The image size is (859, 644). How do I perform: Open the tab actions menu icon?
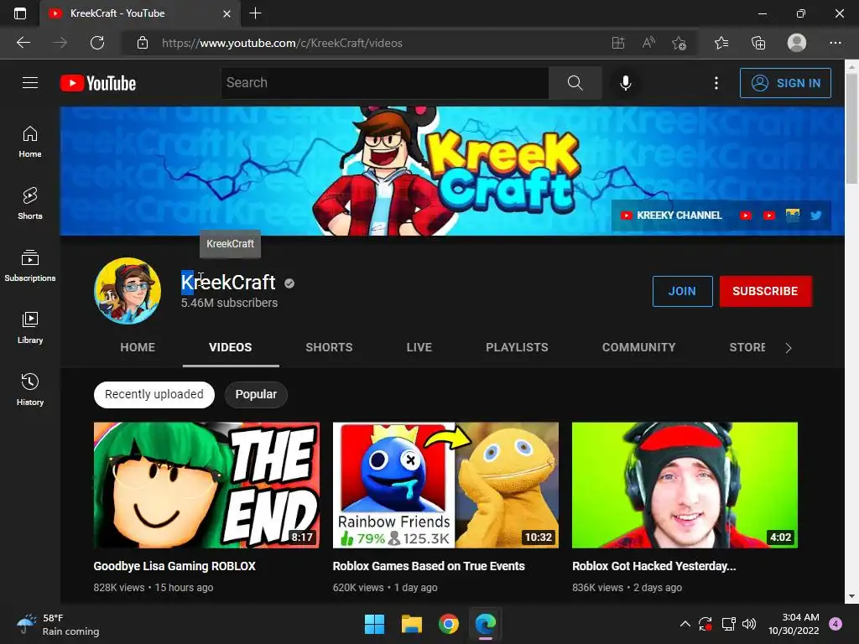point(20,13)
